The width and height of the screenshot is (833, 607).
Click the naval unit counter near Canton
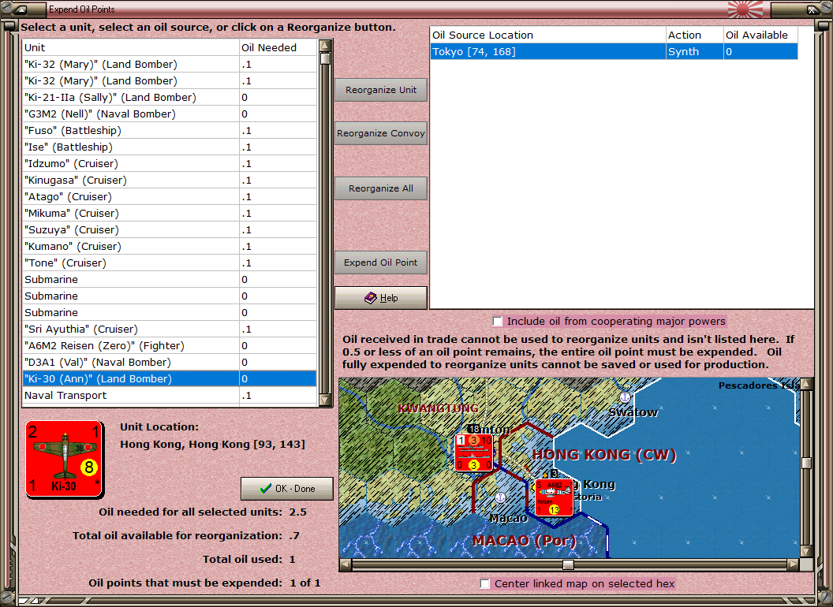[474, 452]
